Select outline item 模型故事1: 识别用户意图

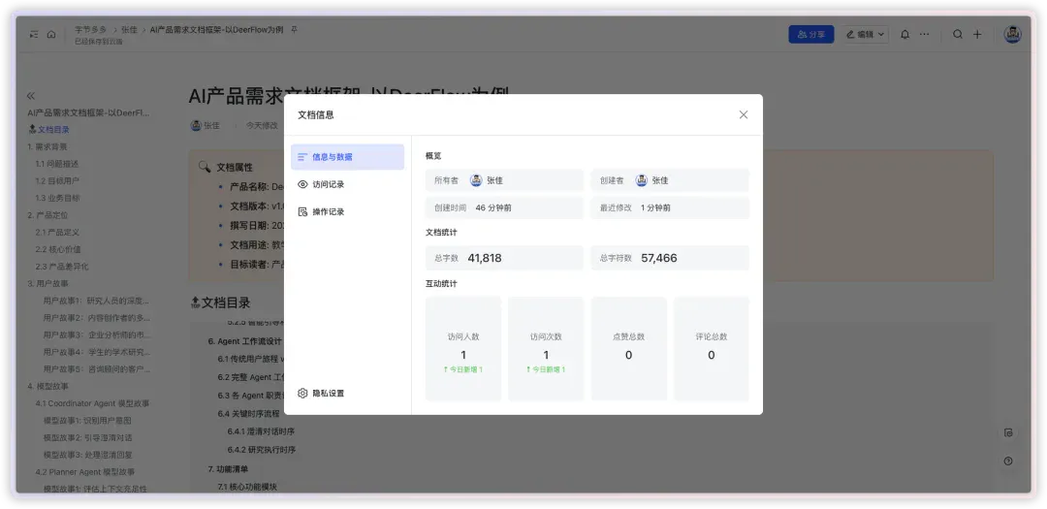(87, 420)
